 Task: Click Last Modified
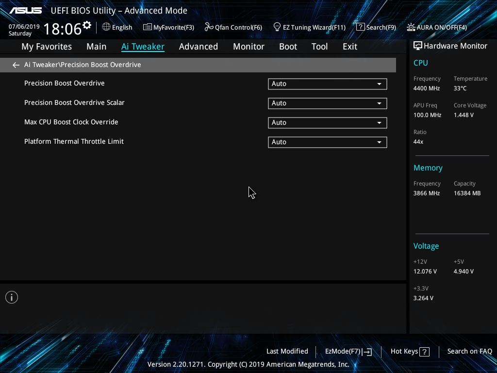pos(287,352)
